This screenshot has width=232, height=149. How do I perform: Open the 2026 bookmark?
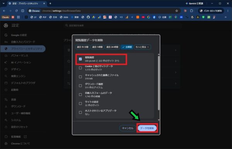click(64, 17)
